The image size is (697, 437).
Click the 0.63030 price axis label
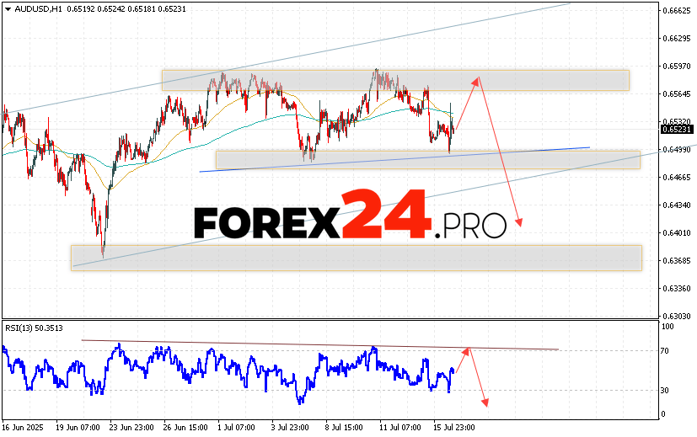click(677, 316)
